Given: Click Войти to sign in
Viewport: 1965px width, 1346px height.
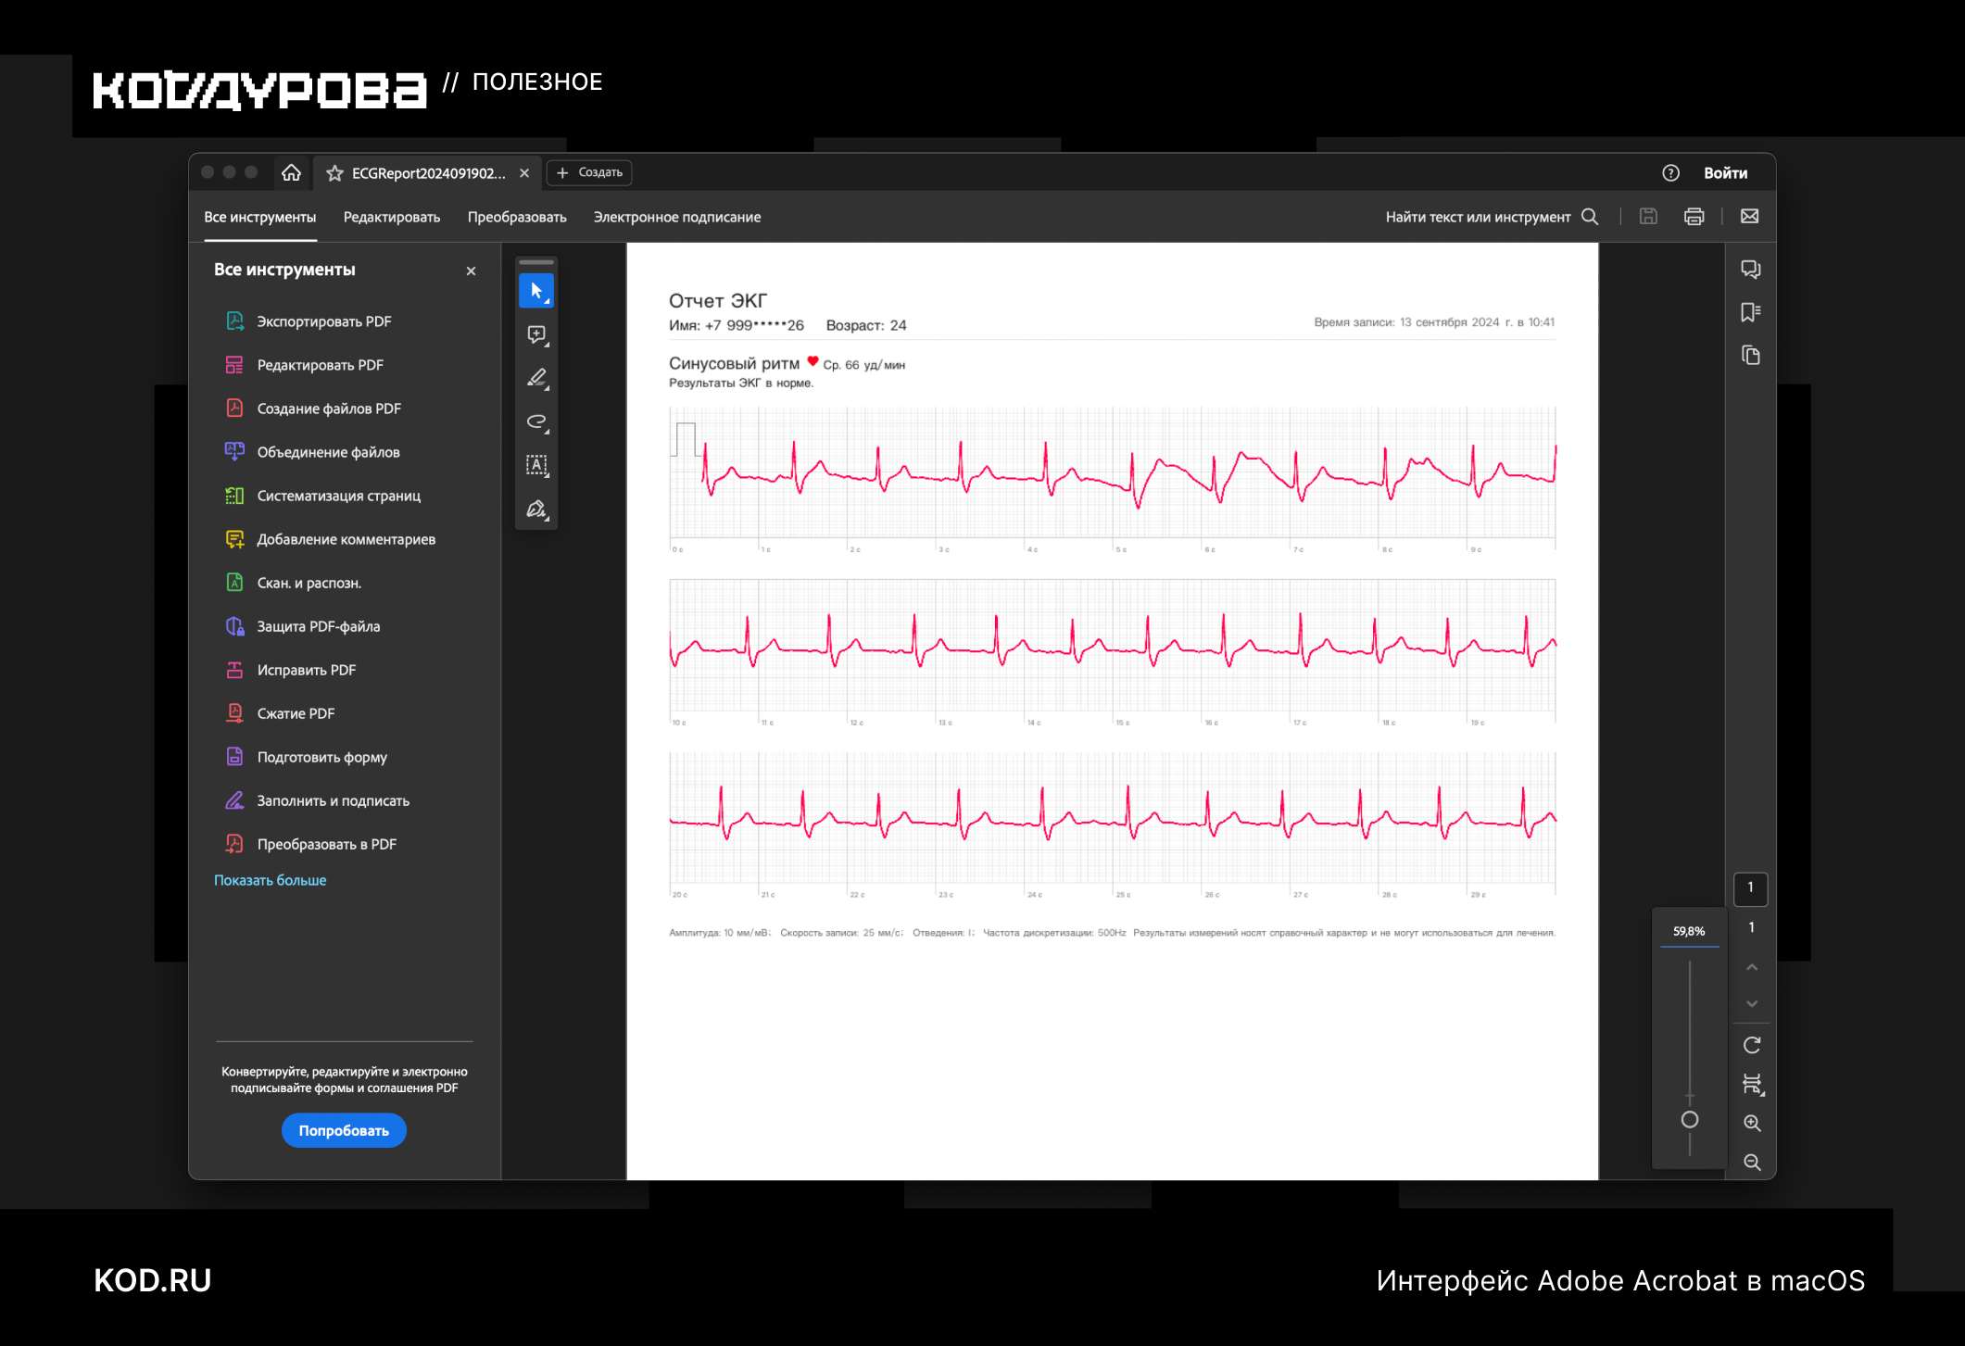Looking at the screenshot, I should [x=1725, y=173].
